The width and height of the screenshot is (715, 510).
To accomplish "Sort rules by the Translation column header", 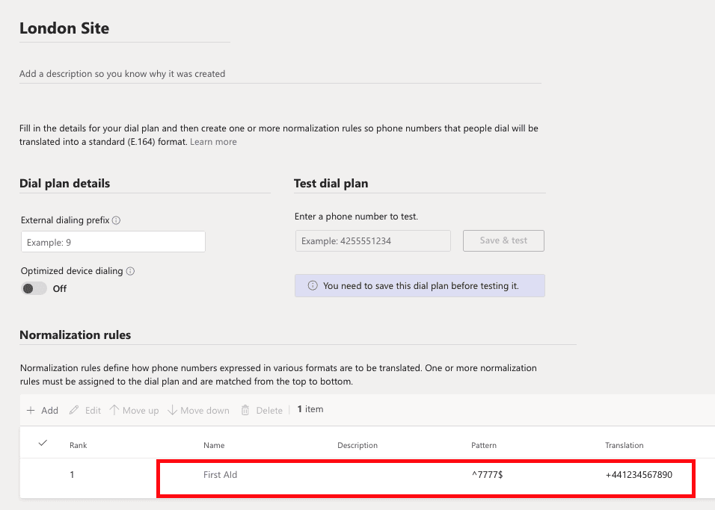I will tap(625, 445).
